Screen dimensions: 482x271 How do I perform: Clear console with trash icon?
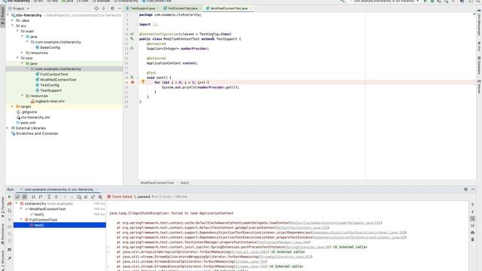click(472, 239)
